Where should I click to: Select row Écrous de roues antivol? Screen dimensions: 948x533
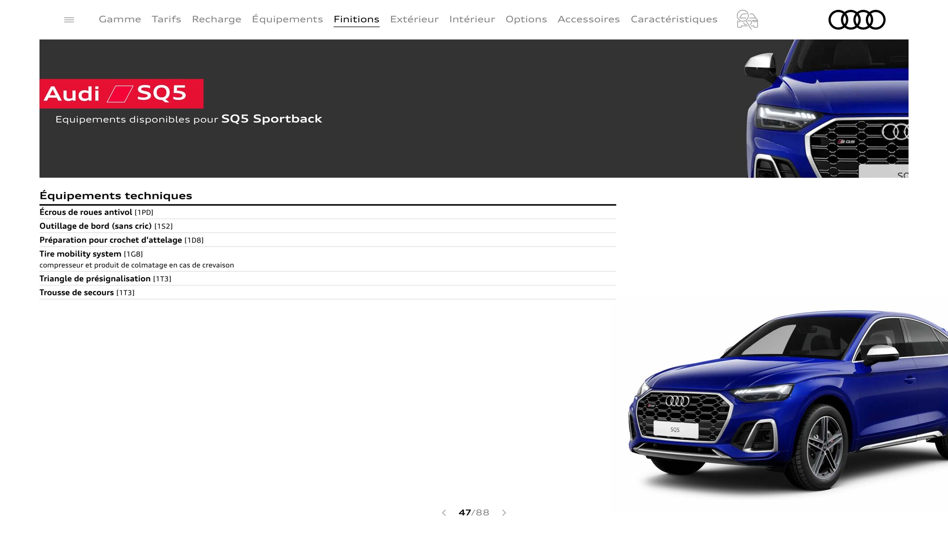[328, 212]
